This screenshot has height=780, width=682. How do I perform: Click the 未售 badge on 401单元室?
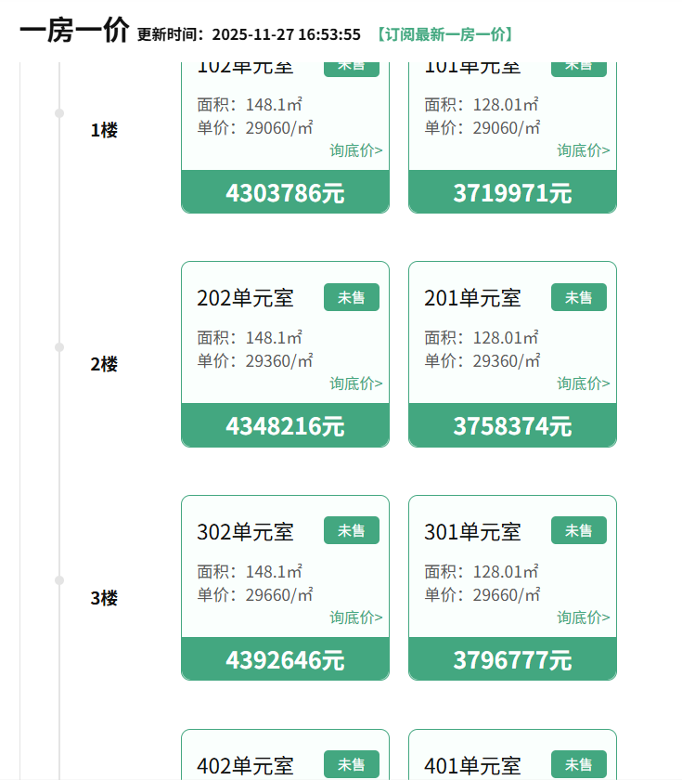pos(578,764)
